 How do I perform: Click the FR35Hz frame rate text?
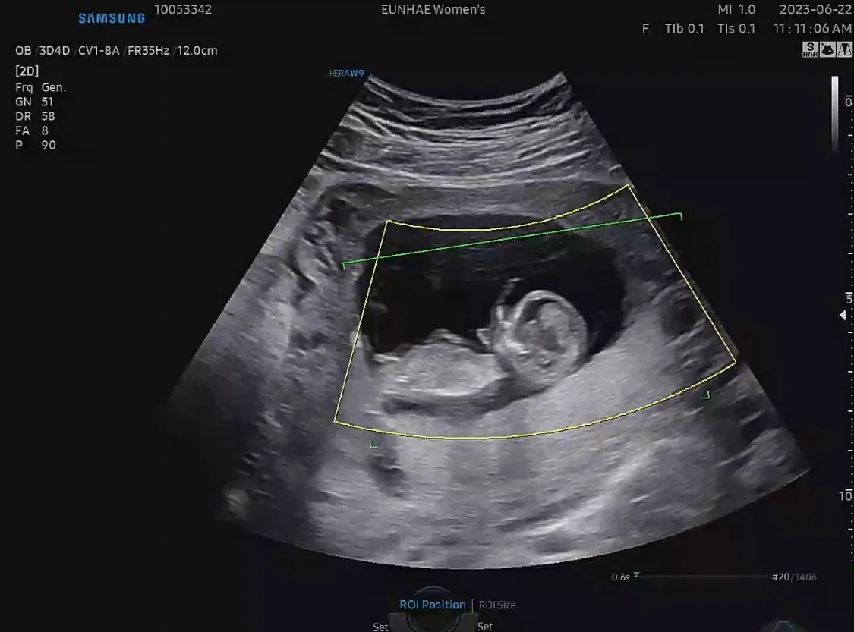point(148,51)
